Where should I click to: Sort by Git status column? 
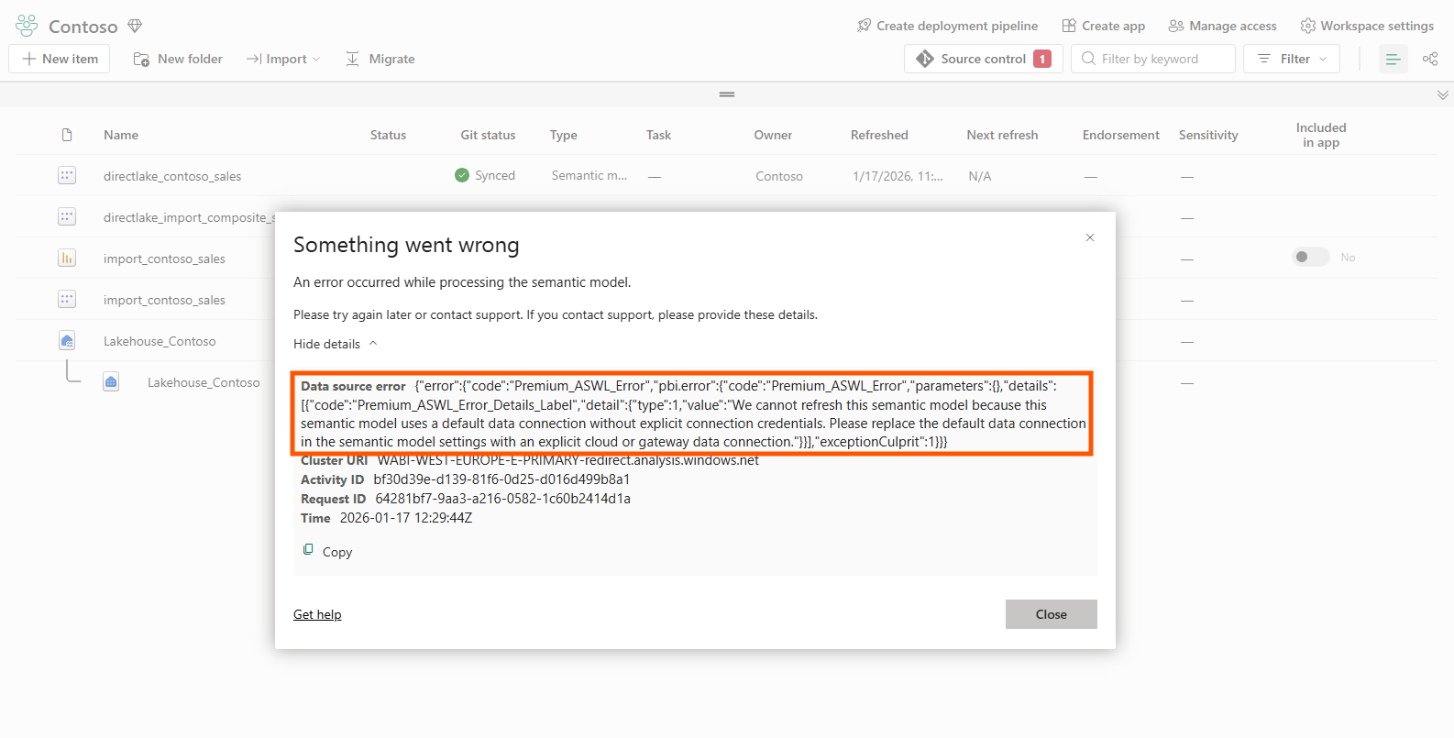[488, 135]
